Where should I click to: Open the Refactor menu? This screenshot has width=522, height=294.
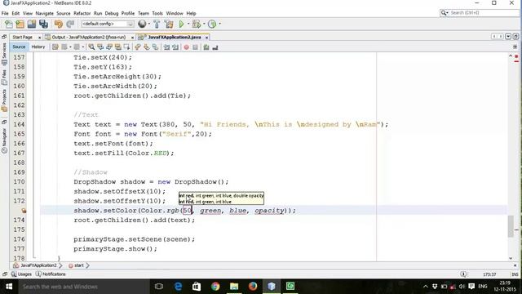pos(82,13)
